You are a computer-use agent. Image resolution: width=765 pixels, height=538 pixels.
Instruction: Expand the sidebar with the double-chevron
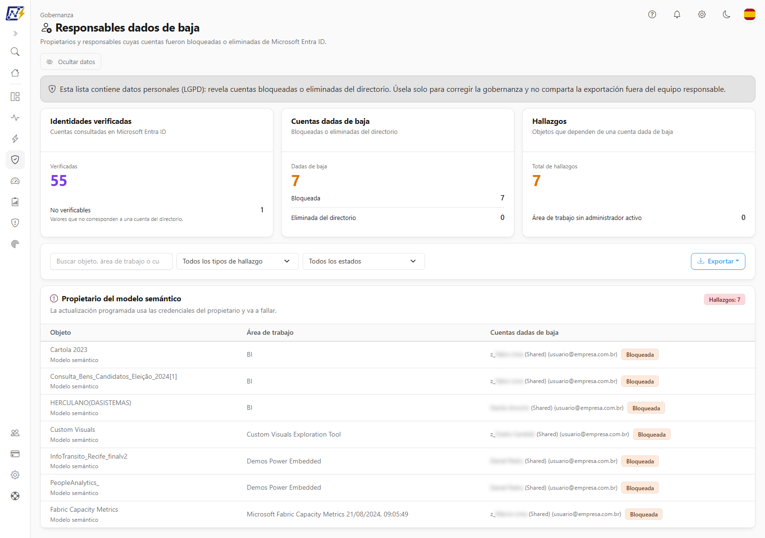[x=15, y=33]
